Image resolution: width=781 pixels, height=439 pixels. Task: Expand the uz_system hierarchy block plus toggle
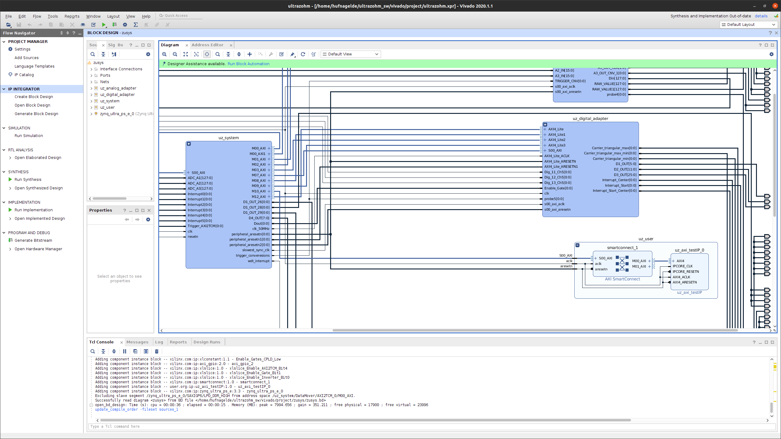189,144
